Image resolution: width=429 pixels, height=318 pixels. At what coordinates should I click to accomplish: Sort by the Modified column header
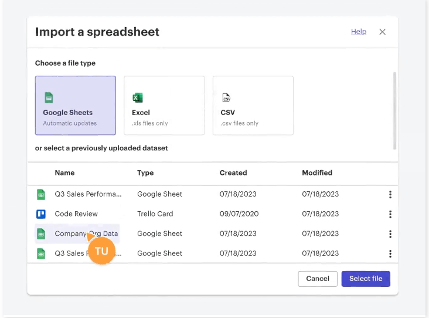(x=317, y=173)
